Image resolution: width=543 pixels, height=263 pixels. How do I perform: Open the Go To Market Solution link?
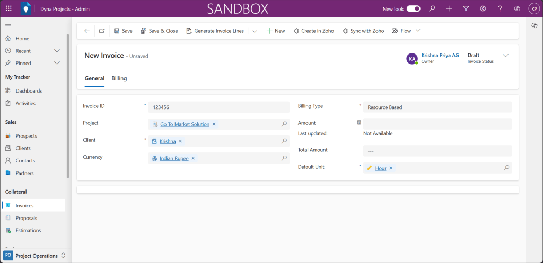click(x=185, y=124)
